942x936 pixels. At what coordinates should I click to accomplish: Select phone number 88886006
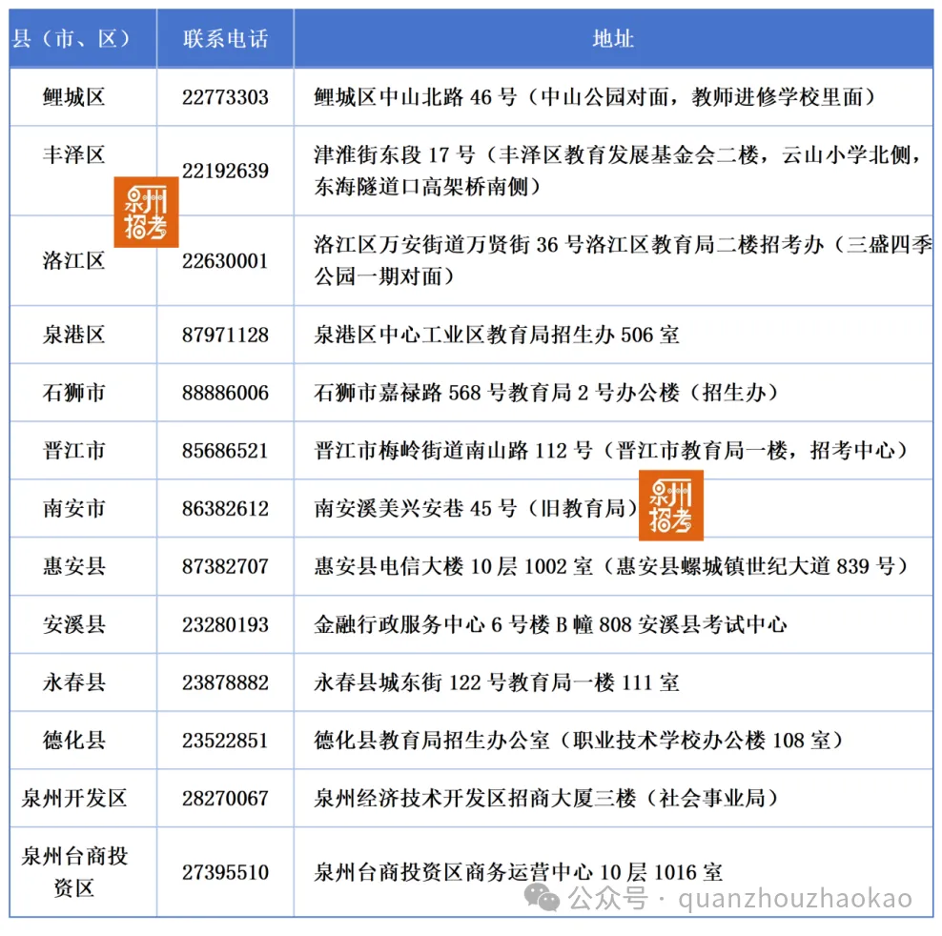(x=225, y=393)
